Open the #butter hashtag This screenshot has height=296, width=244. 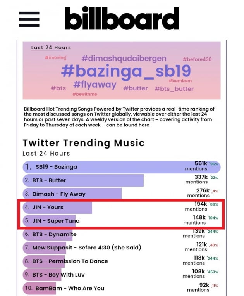point(136,88)
